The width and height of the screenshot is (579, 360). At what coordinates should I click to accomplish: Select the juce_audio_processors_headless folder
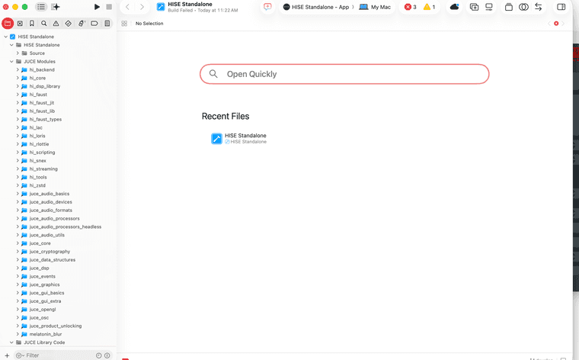tap(66, 227)
